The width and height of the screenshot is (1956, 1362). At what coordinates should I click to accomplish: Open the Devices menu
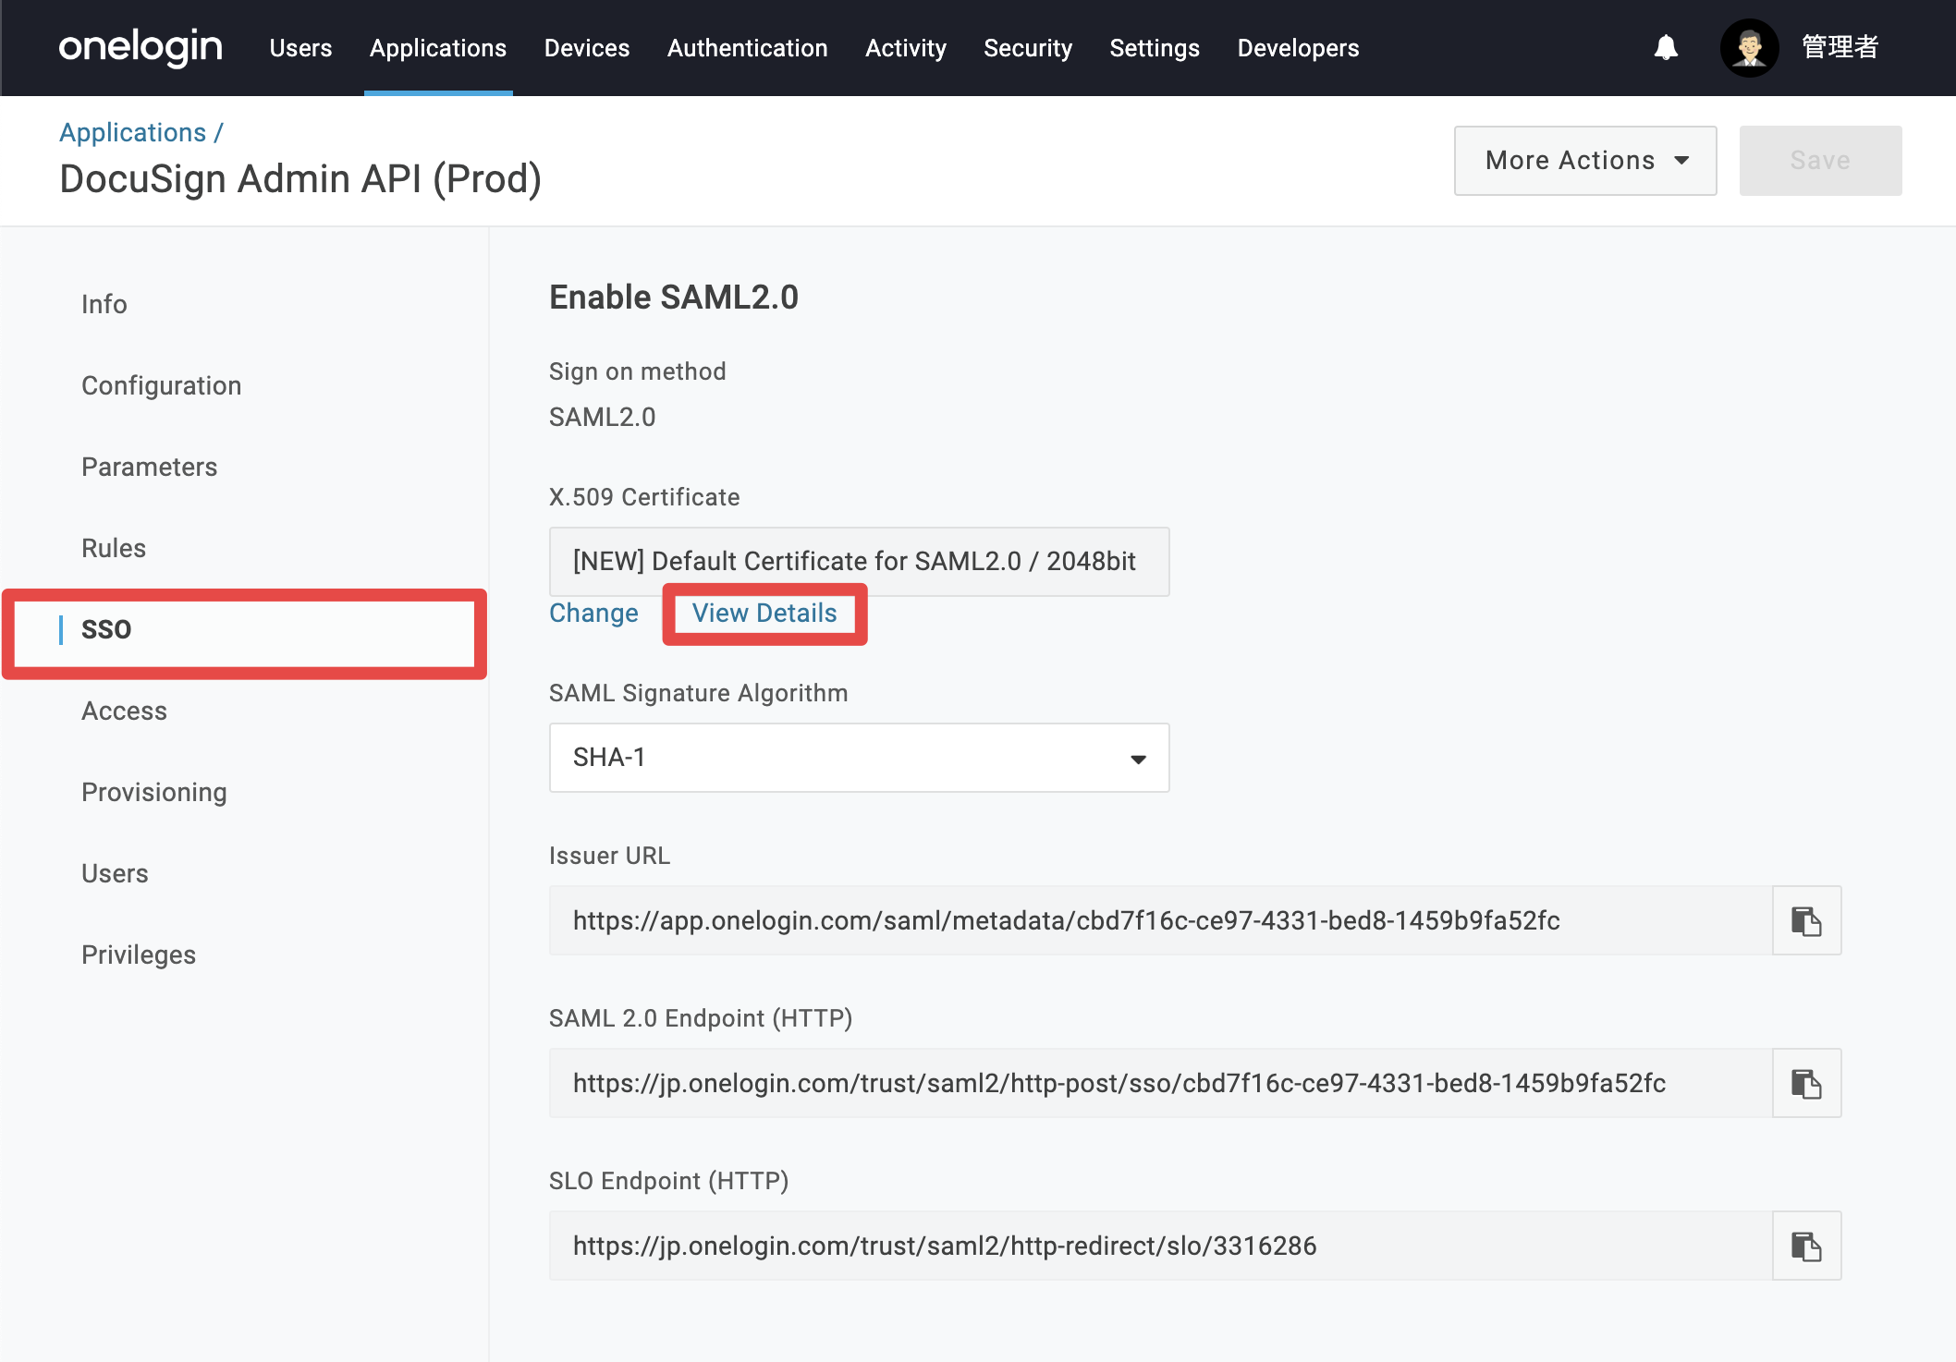[587, 48]
